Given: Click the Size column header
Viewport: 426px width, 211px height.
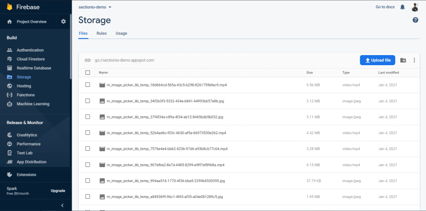Looking at the screenshot, I should pos(309,72).
